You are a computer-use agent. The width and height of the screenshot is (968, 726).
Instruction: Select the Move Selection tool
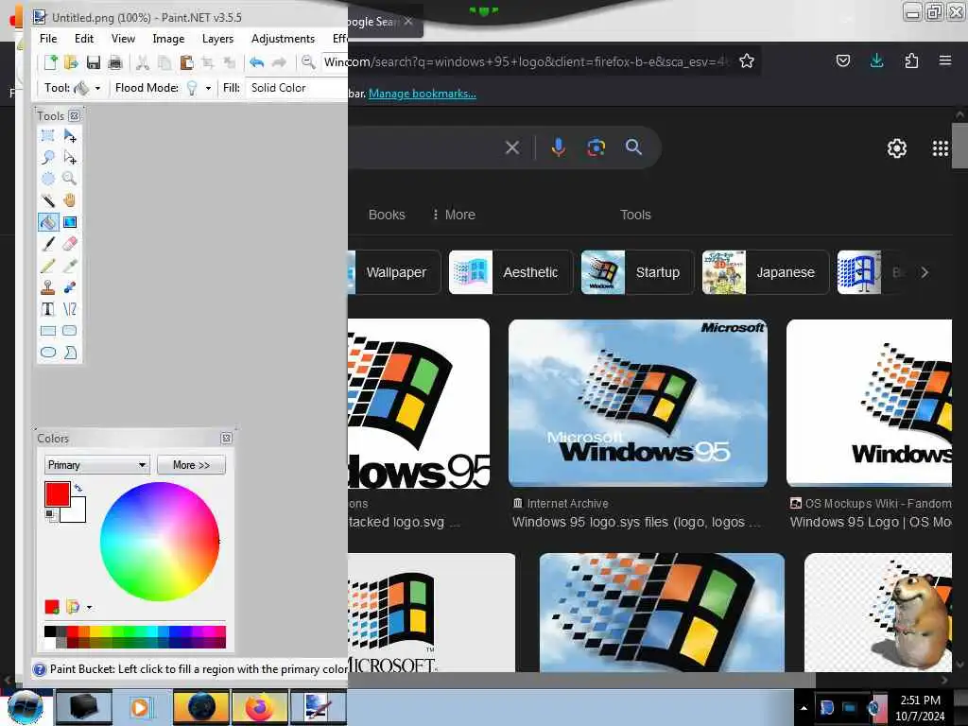click(x=70, y=158)
